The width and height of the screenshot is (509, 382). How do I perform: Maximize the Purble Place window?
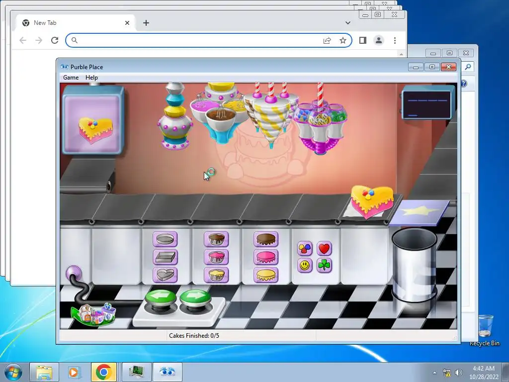[x=432, y=67]
